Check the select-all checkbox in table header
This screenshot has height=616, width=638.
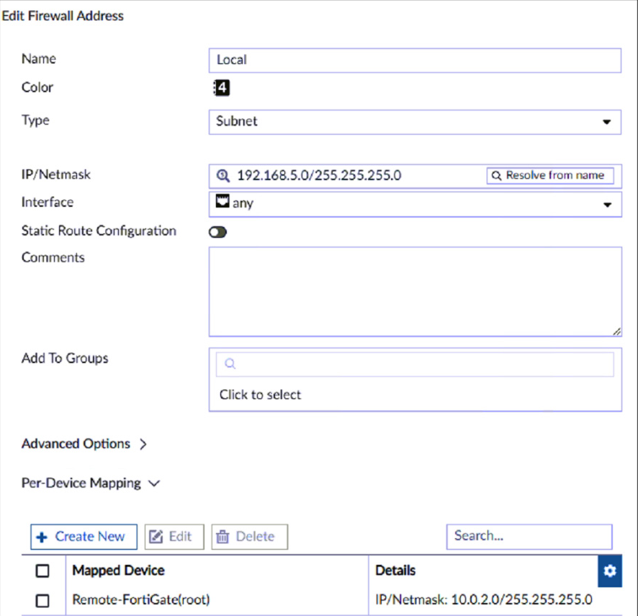[x=42, y=571]
